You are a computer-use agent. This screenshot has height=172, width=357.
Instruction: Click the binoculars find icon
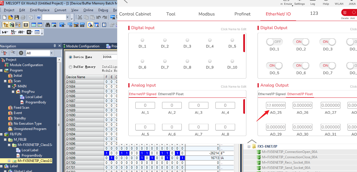click(47, 25)
